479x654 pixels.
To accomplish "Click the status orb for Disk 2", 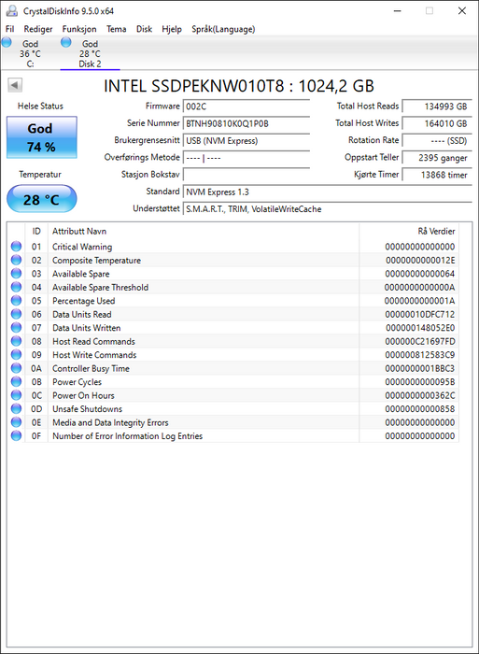I will [66, 42].
